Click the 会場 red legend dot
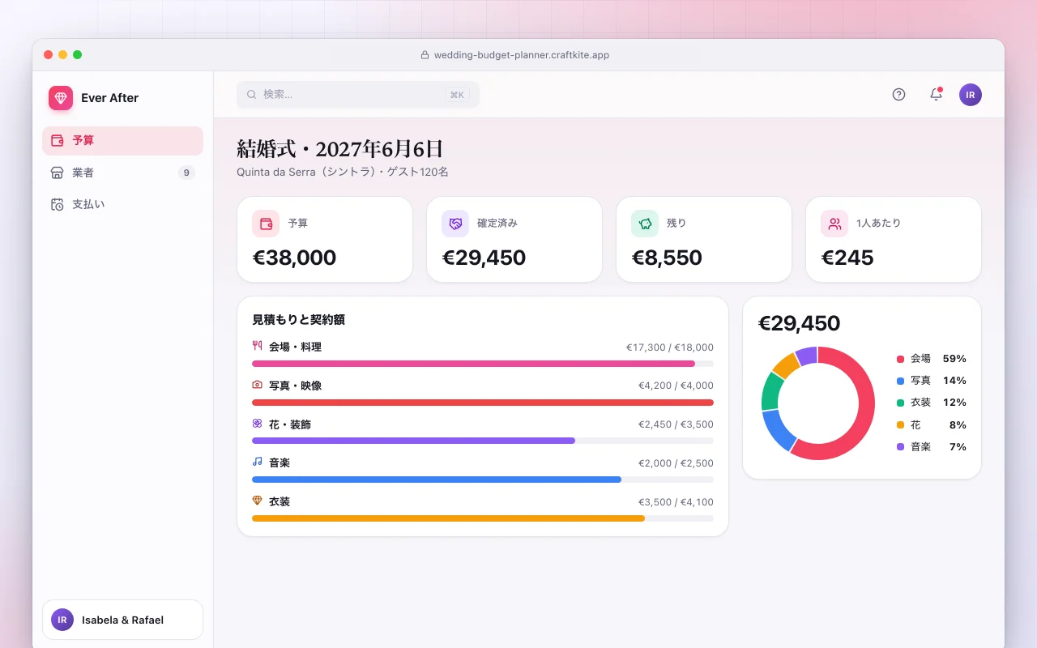The height and width of the screenshot is (648, 1037). click(x=900, y=359)
